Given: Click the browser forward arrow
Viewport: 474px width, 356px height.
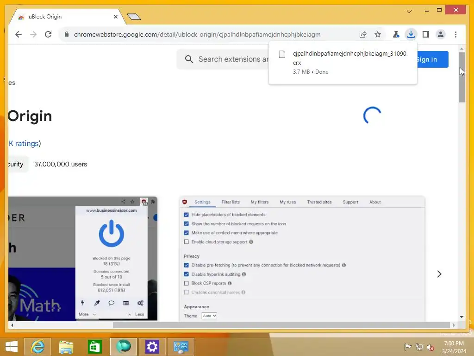Looking at the screenshot, I should (x=33, y=34).
